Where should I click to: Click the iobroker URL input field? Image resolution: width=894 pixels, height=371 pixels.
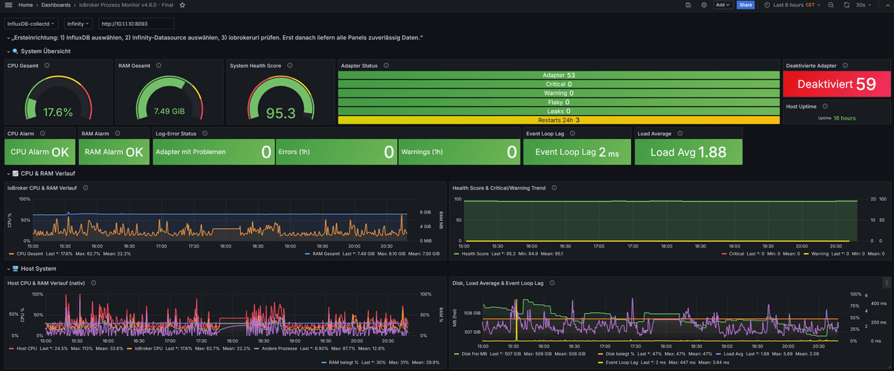click(136, 24)
